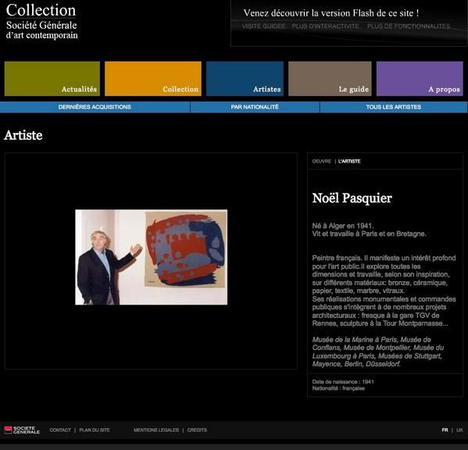Image resolution: width=468 pixels, height=450 pixels.
Task: Click the Artiste page heading
Action: (23, 135)
